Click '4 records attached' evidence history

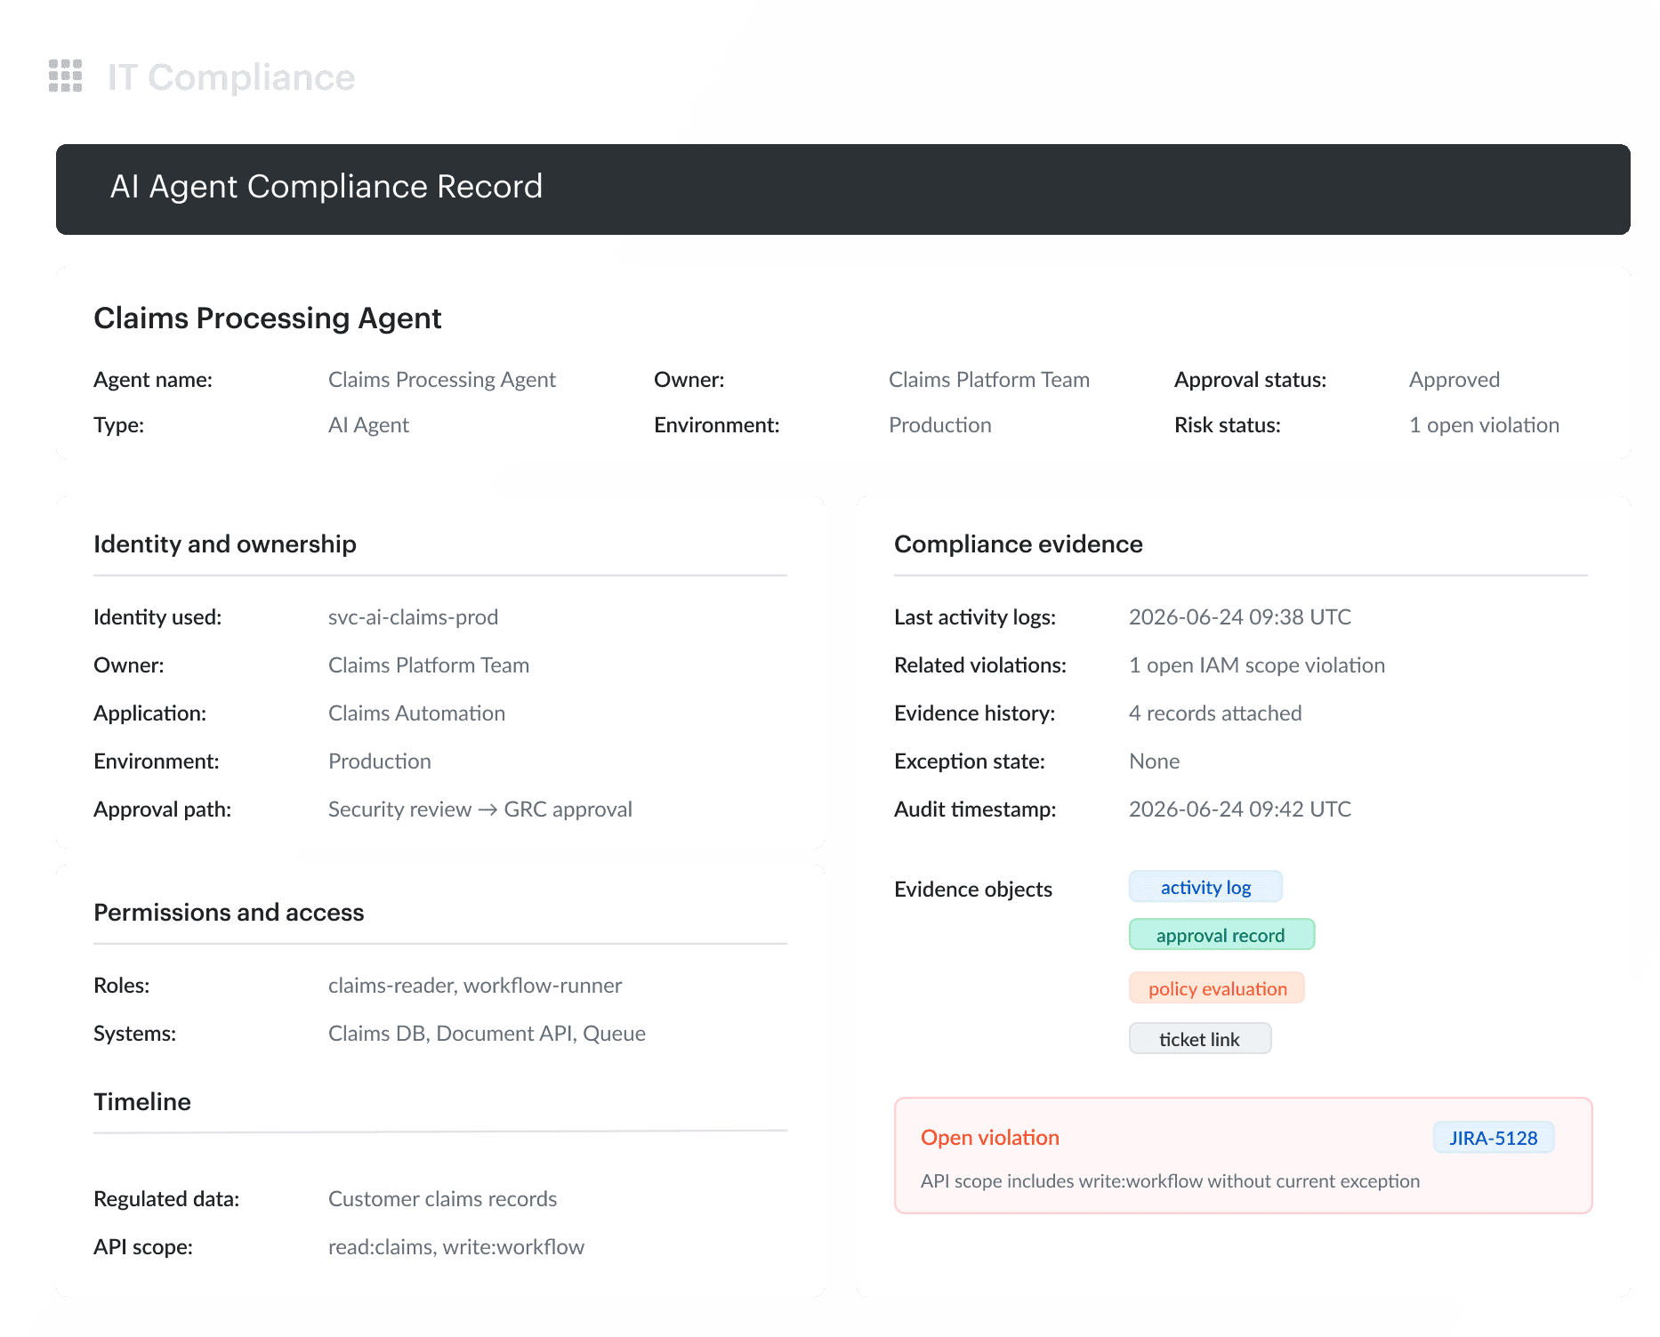pyautogui.click(x=1215, y=713)
